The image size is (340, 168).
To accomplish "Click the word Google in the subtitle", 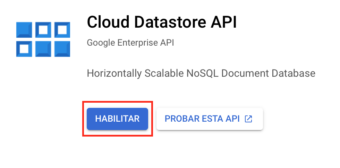I will [x=101, y=43].
